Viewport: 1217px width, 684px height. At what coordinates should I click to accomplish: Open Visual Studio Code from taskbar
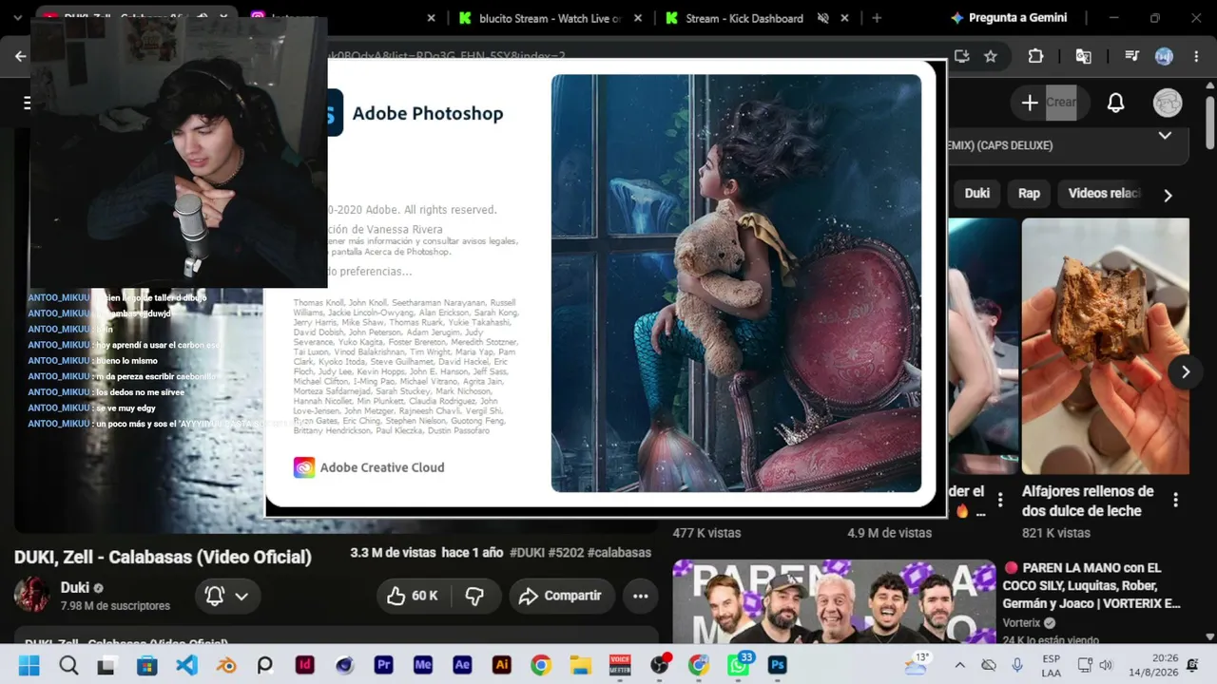(x=186, y=665)
